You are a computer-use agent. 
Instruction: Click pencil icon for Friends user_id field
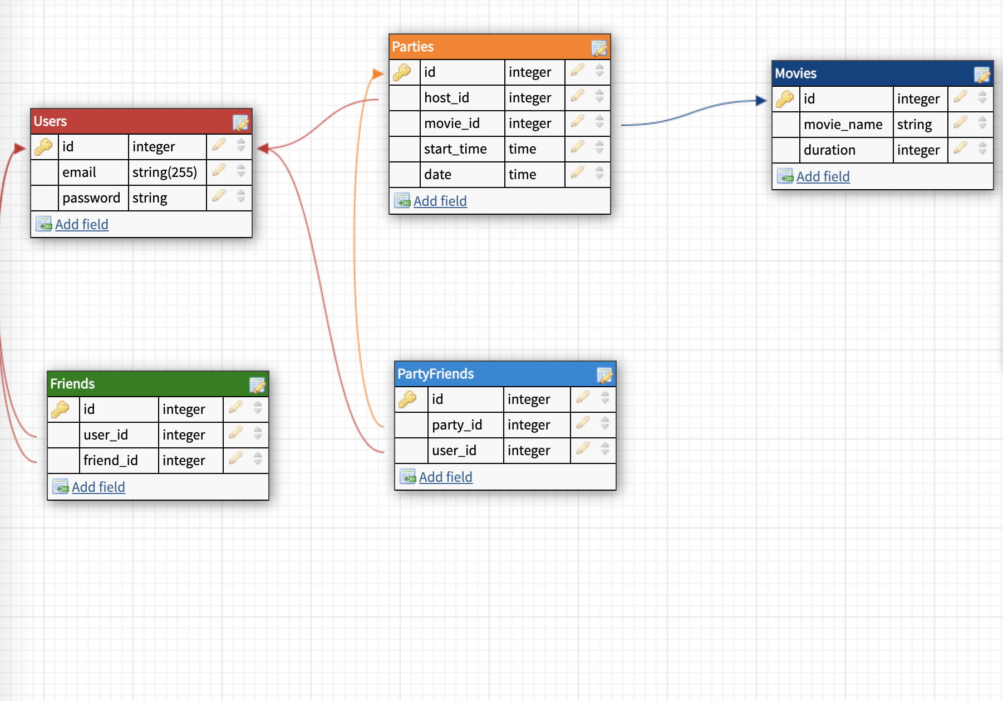pyautogui.click(x=236, y=433)
